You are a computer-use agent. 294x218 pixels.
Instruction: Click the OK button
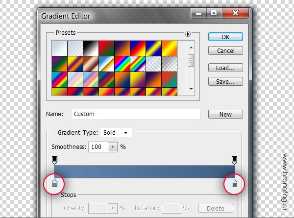[x=225, y=37]
